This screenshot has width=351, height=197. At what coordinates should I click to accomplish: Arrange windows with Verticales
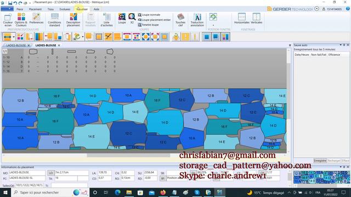(x=256, y=19)
